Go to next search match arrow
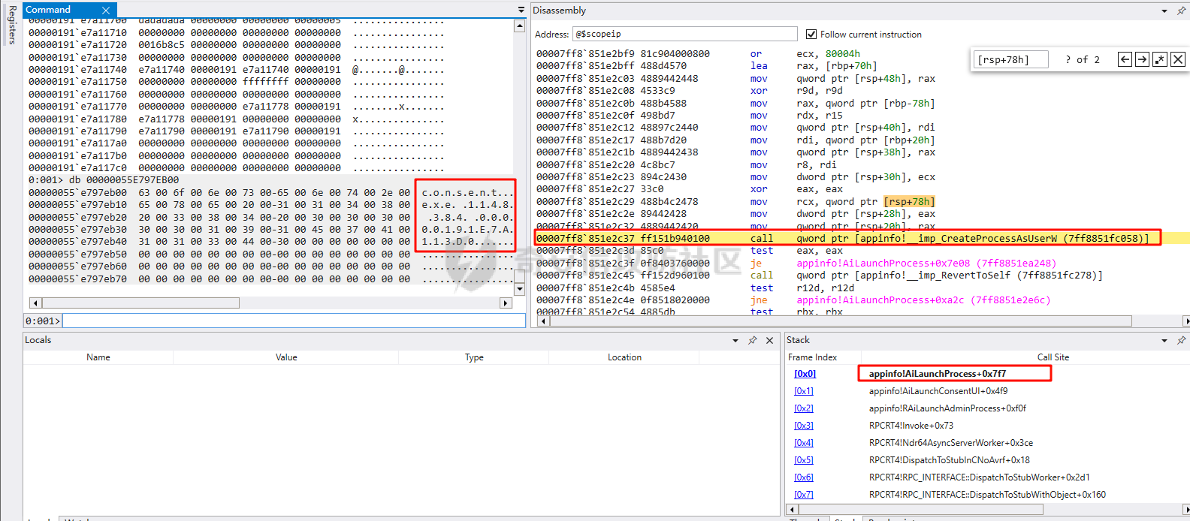This screenshot has width=1190, height=521. 1142,59
